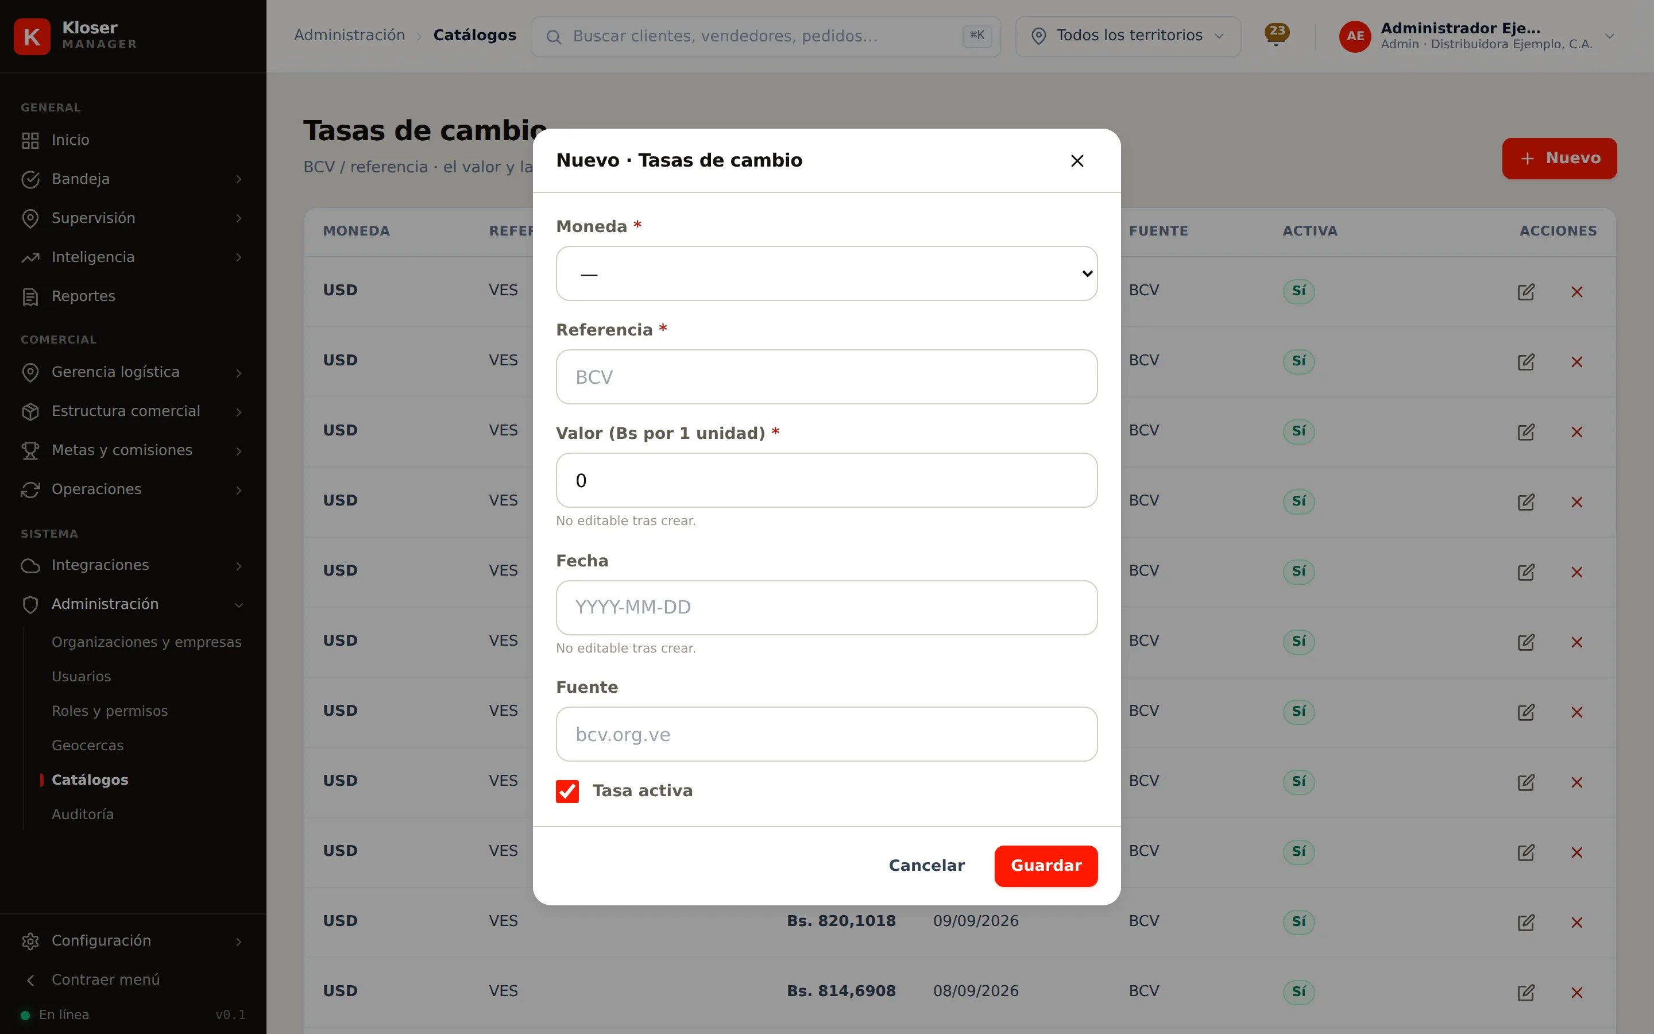The height and width of the screenshot is (1034, 1654).
Task: Focus the Fecha date input
Action: tap(826, 607)
